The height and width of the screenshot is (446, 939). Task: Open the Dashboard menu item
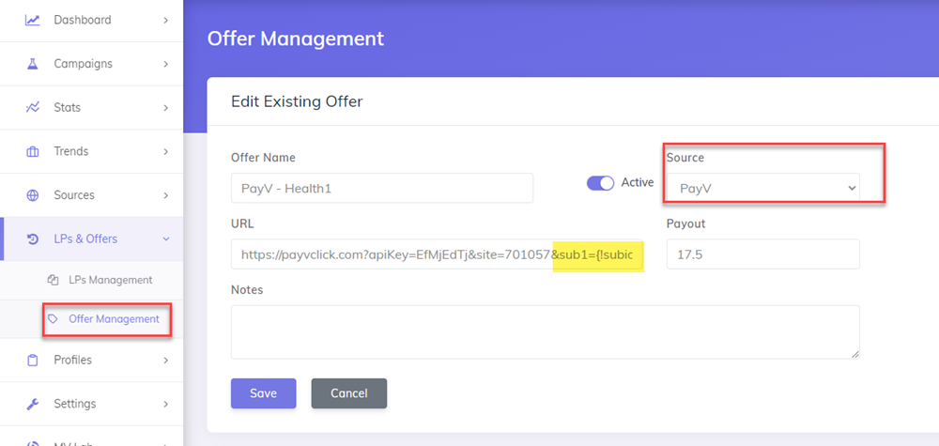92,21
